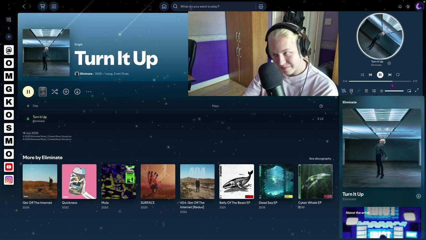Click the single's cover art in header

tap(46, 53)
